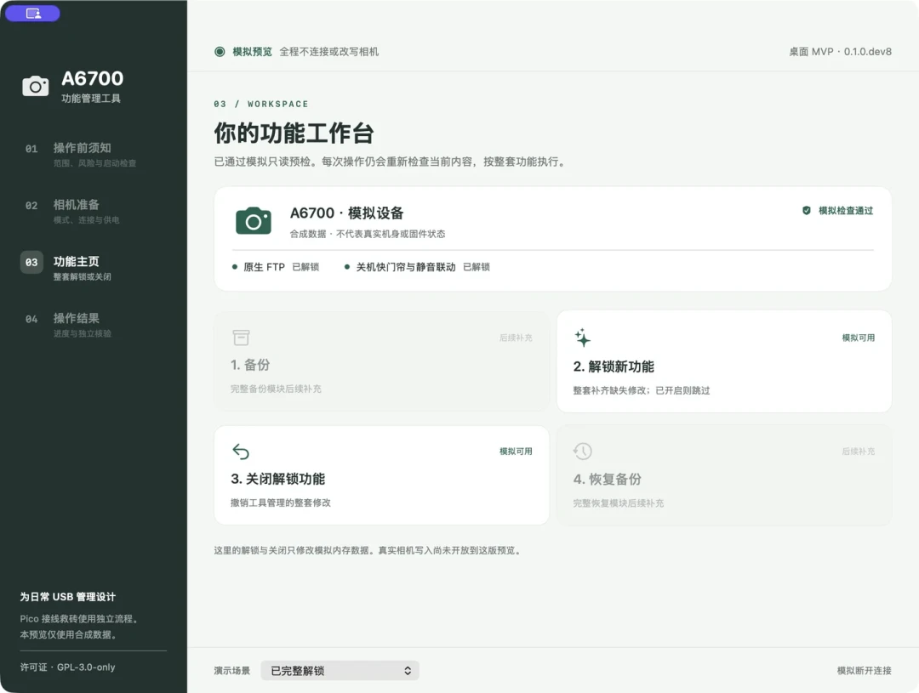Click the archive box icon on 备份 card
The width and height of the screenshot is (919, 693).
241,338
